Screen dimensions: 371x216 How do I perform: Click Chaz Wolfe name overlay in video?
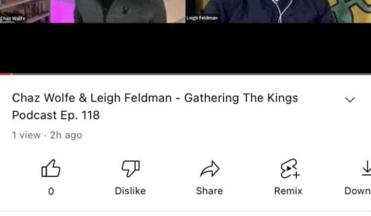pos(12,19)
